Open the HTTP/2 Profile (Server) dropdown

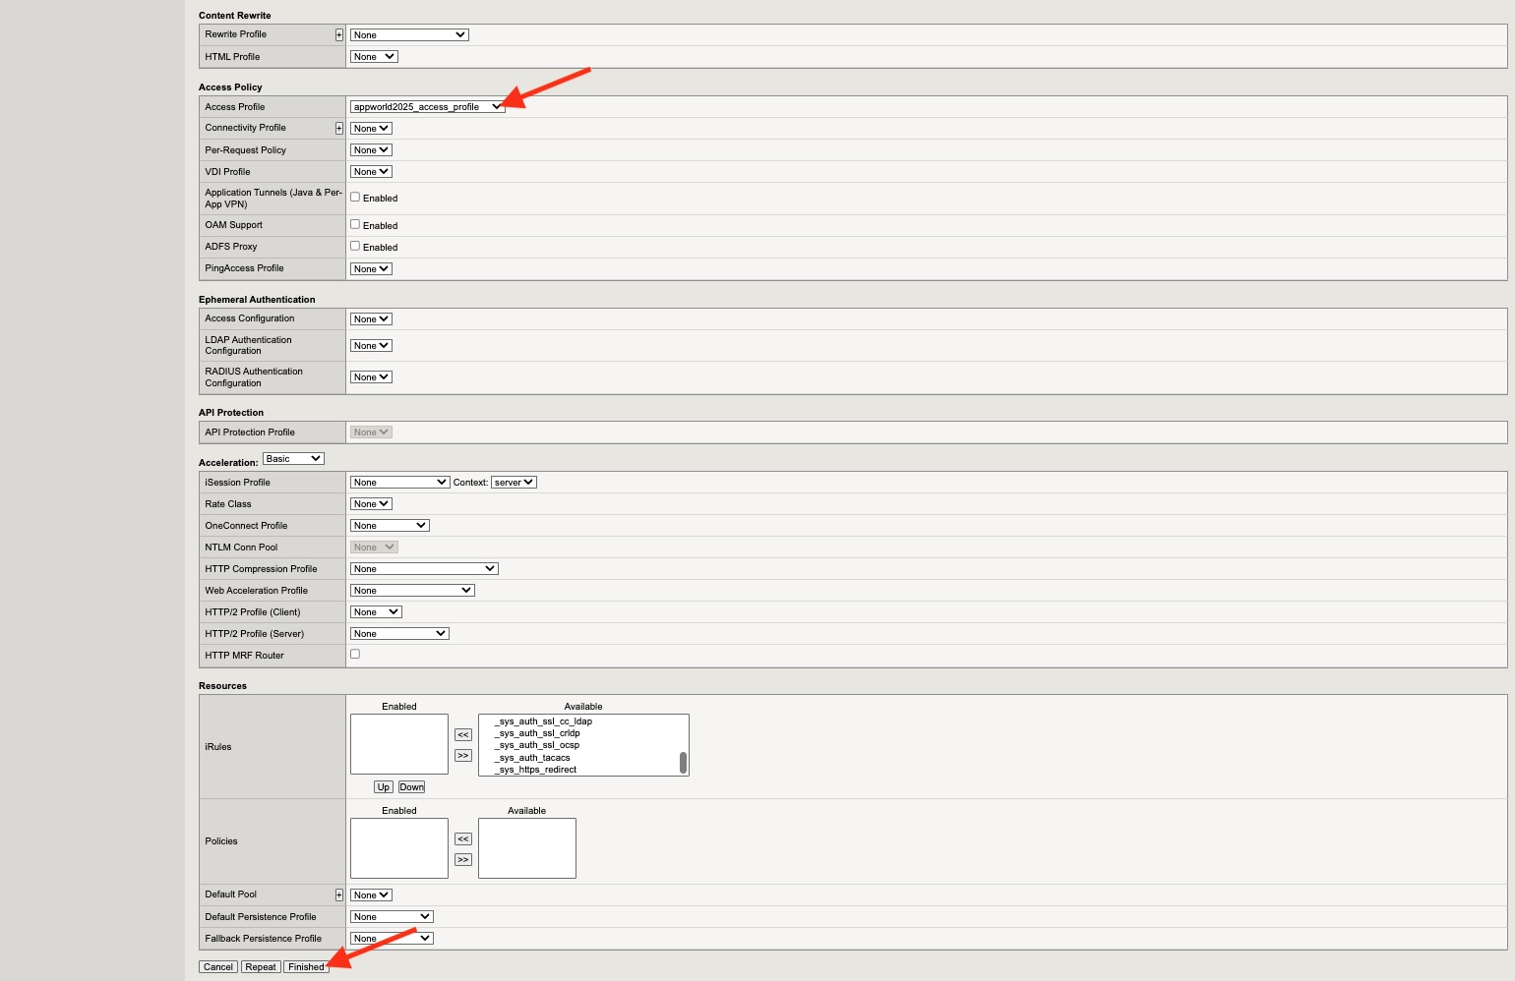(x=399, y=634)
